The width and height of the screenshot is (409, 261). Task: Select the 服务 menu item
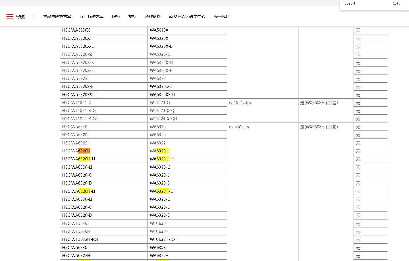(x=116, y=16)
